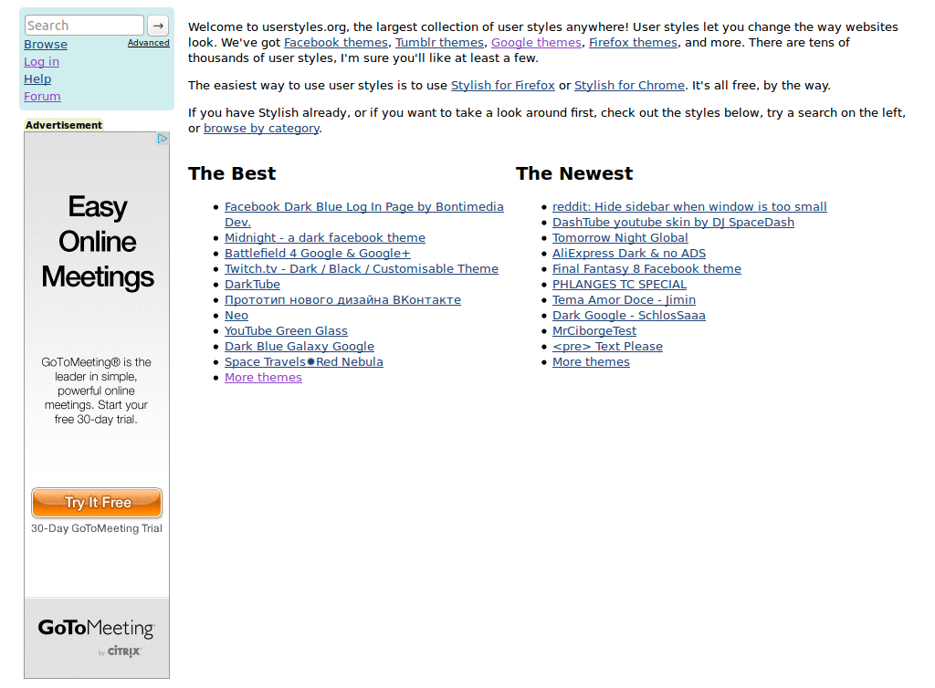The width and height of the screenshot is (935, 688).
Task: Open PHLANGES TC SPECIAL style
Action: 620,284
